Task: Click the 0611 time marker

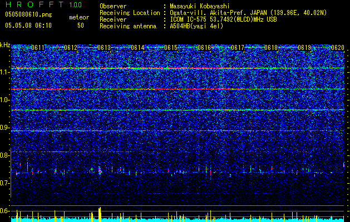Action: click(x=38, y=48)
